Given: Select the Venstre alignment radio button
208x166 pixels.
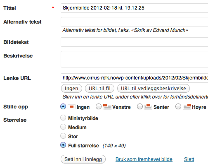Looking at the screenshot, I should [99, 106].
